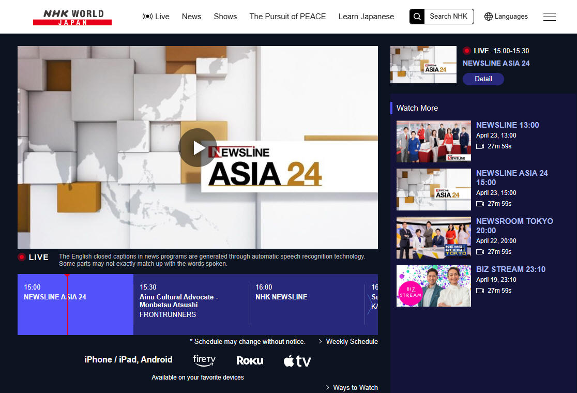The width and height of the screenshot is (577, 393).
Task: Click the Roku logo
Action: point(250,360)
